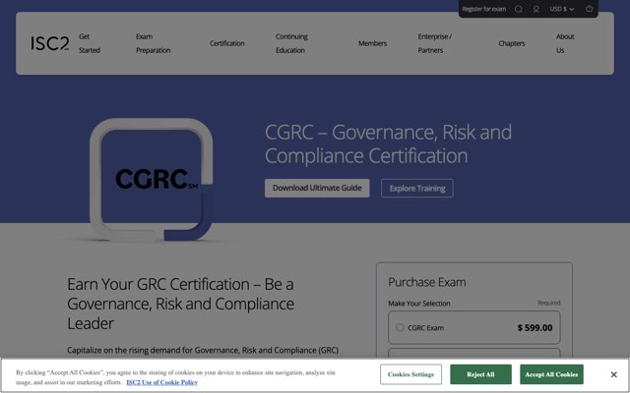Click the ISC2 logo

click(50, 43)
